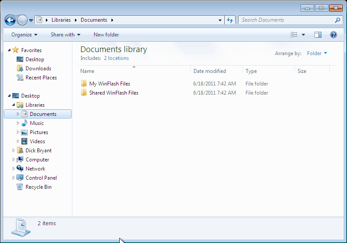This screenshot has width=347, height=243.
Task: Click the library icon in details pane
Action: click(x=21, y=227)
